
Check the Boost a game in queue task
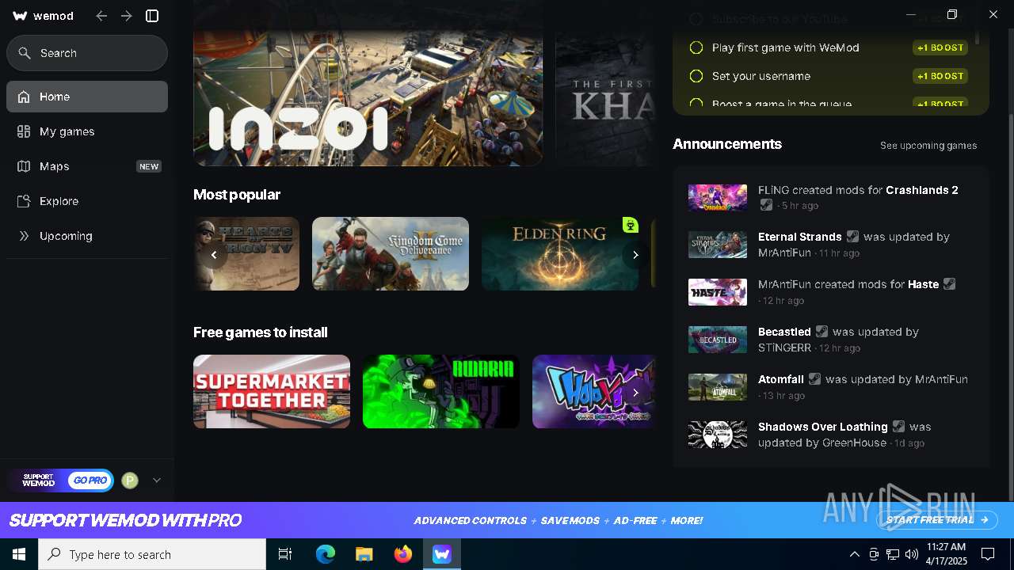pos(696,104)
